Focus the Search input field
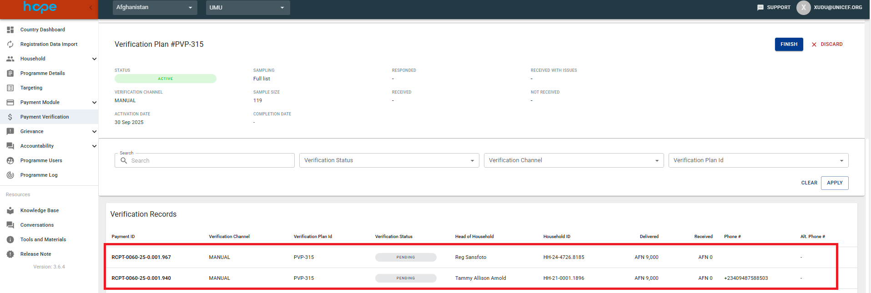This screenshot has height=293, width=871. pos(209,160)
